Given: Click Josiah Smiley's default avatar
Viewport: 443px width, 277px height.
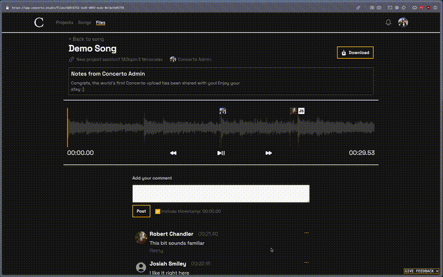Looking at the screenshot, I should coord(141,267).
